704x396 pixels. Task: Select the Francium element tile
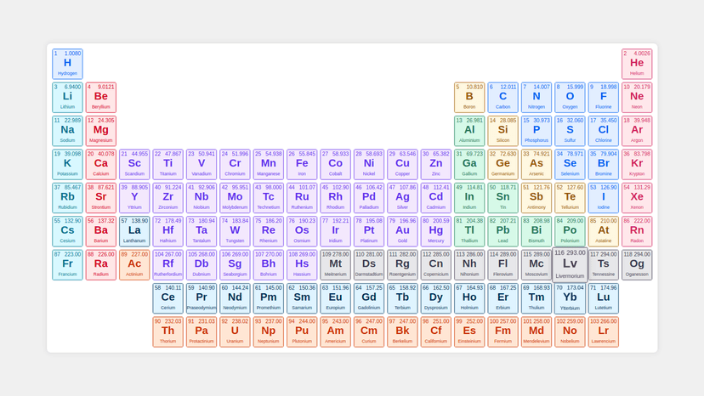click(x=67, y=263)
